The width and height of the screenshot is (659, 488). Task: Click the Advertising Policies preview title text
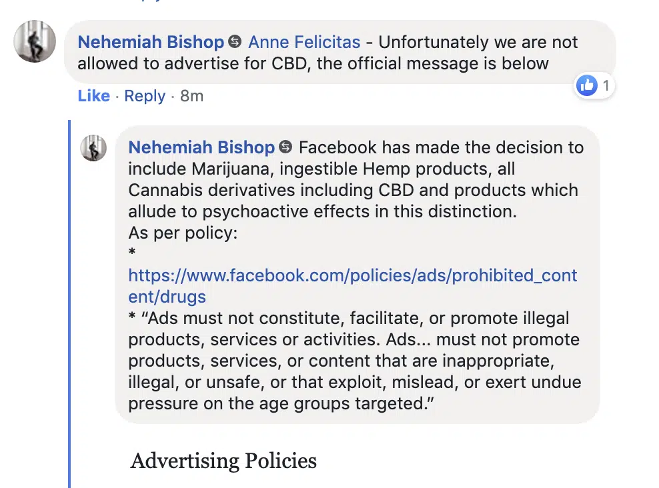point(224,460)
